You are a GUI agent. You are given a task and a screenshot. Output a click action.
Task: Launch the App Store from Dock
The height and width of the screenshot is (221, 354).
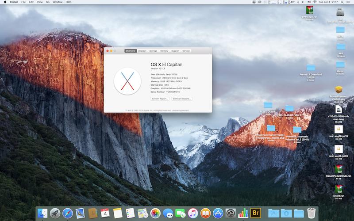(x=218, y=213)
